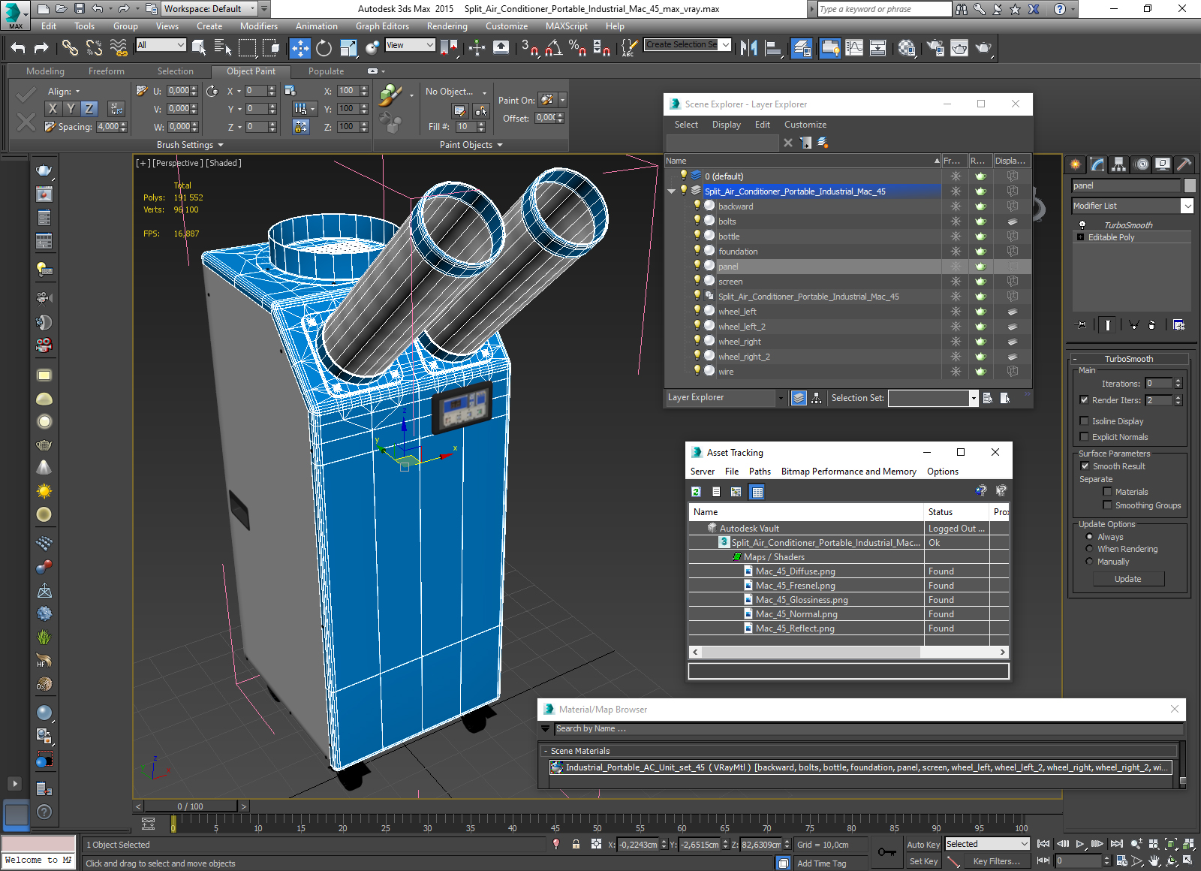1201x871 pixels.
Task: Select the When Rendering radio option
Action: [x=1089, y=549]
